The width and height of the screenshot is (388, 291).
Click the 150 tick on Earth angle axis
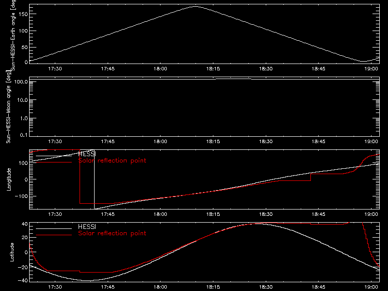pos(23,14)
